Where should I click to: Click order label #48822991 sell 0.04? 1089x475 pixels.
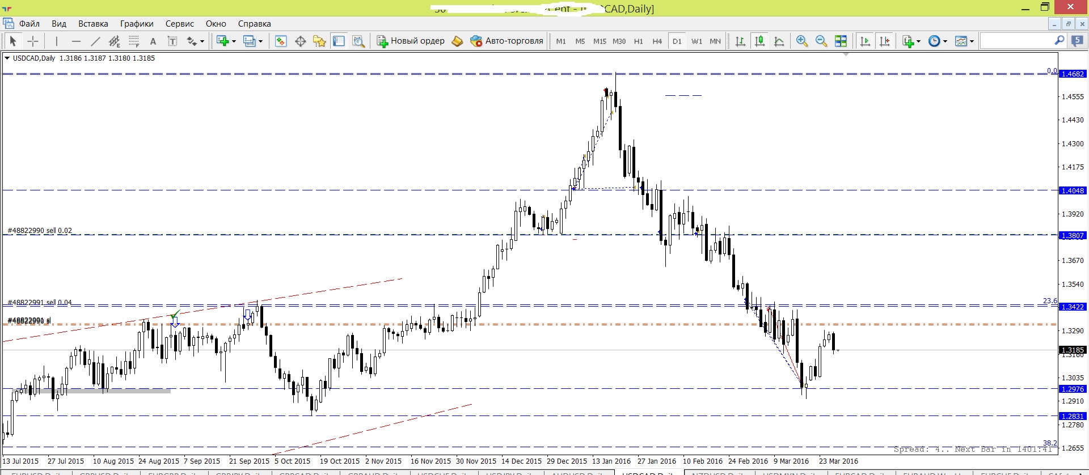point(40,302)
